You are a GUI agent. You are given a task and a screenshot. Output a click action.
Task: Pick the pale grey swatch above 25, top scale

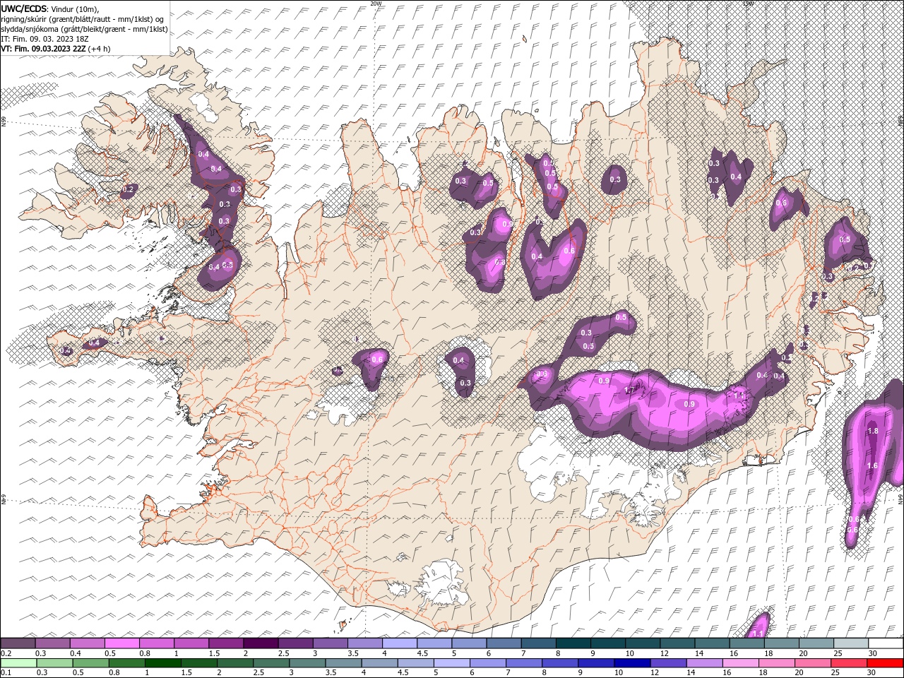[851, 643]
